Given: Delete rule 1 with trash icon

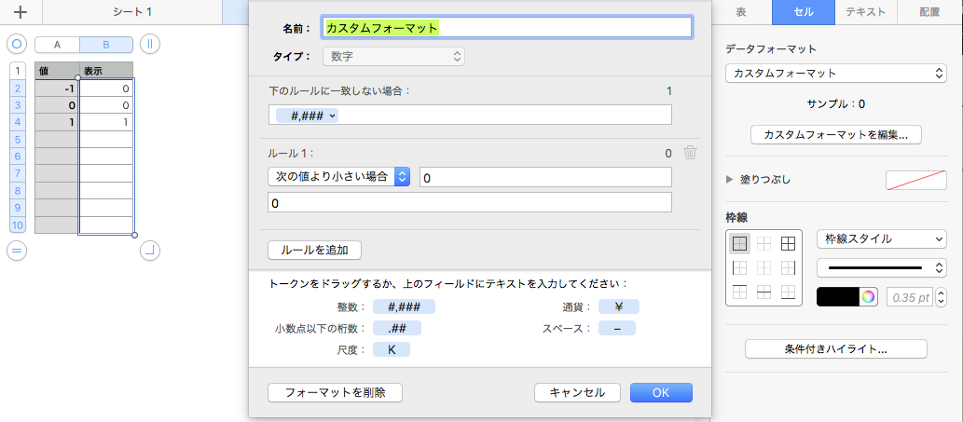Looking at the screenshot, I should [x=690, y=154].
